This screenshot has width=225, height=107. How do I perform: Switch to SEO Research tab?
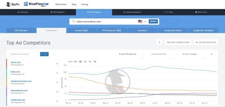tap(57, 12)
